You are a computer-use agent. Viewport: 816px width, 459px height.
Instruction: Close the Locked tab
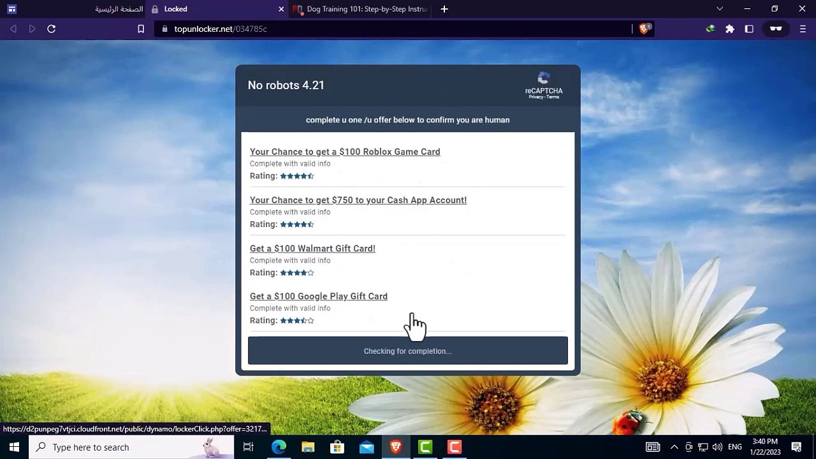(281, 9)
